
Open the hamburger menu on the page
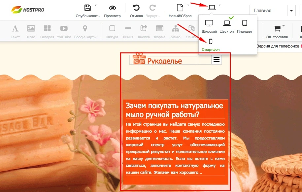pyautogui.click(x=217, y=59)
